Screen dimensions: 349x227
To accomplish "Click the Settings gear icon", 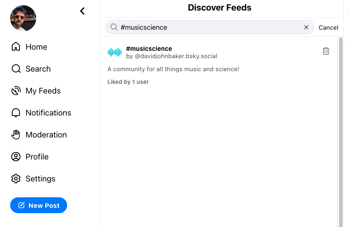I will point(16,179).
